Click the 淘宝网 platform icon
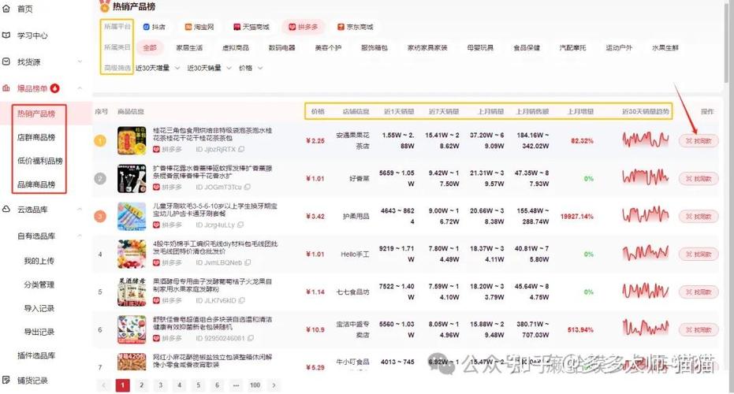 (188, 27)
